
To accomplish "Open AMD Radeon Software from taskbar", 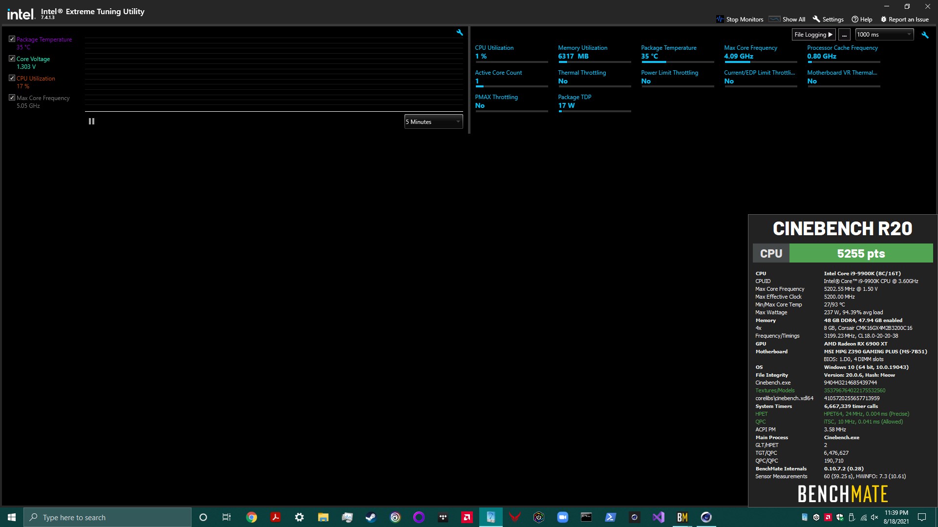I will pos(467,517).
